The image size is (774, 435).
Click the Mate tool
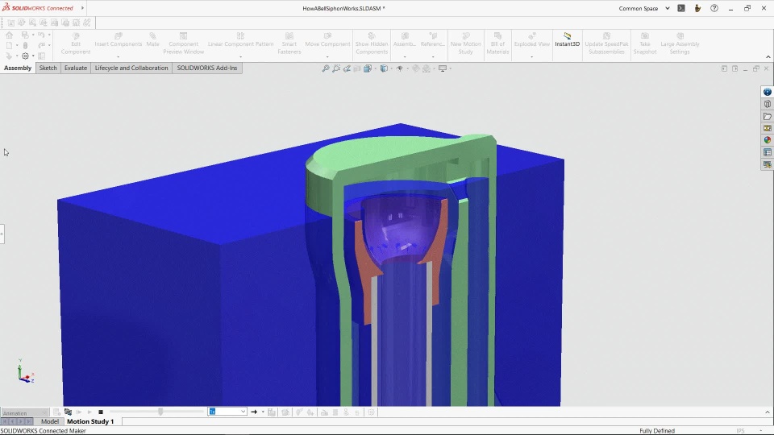(x=152, y=39)
